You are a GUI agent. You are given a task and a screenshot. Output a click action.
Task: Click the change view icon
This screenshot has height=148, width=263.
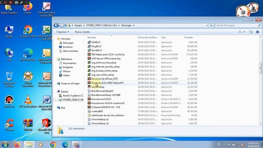tap(240, 32)
